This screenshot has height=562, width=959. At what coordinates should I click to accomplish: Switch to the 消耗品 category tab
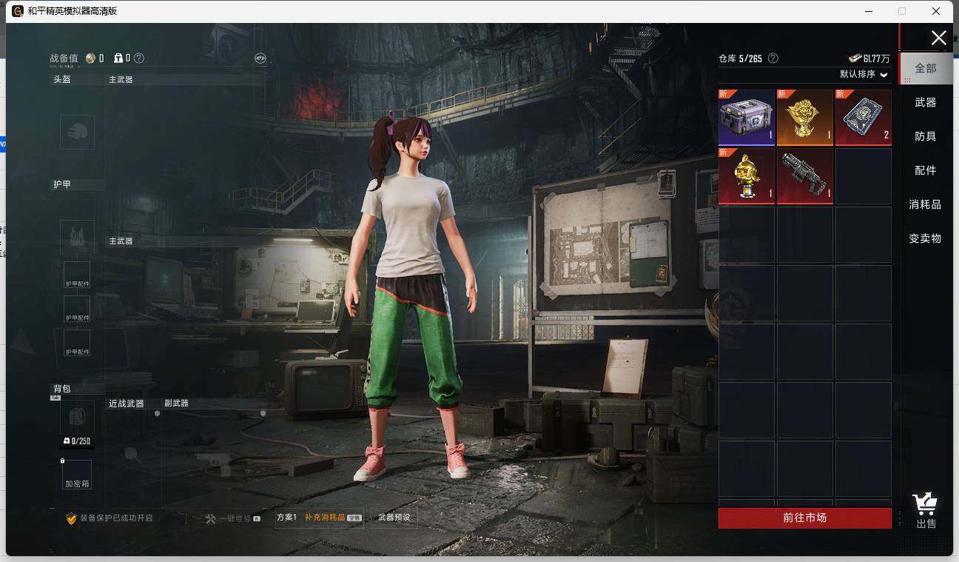(926, 204)
